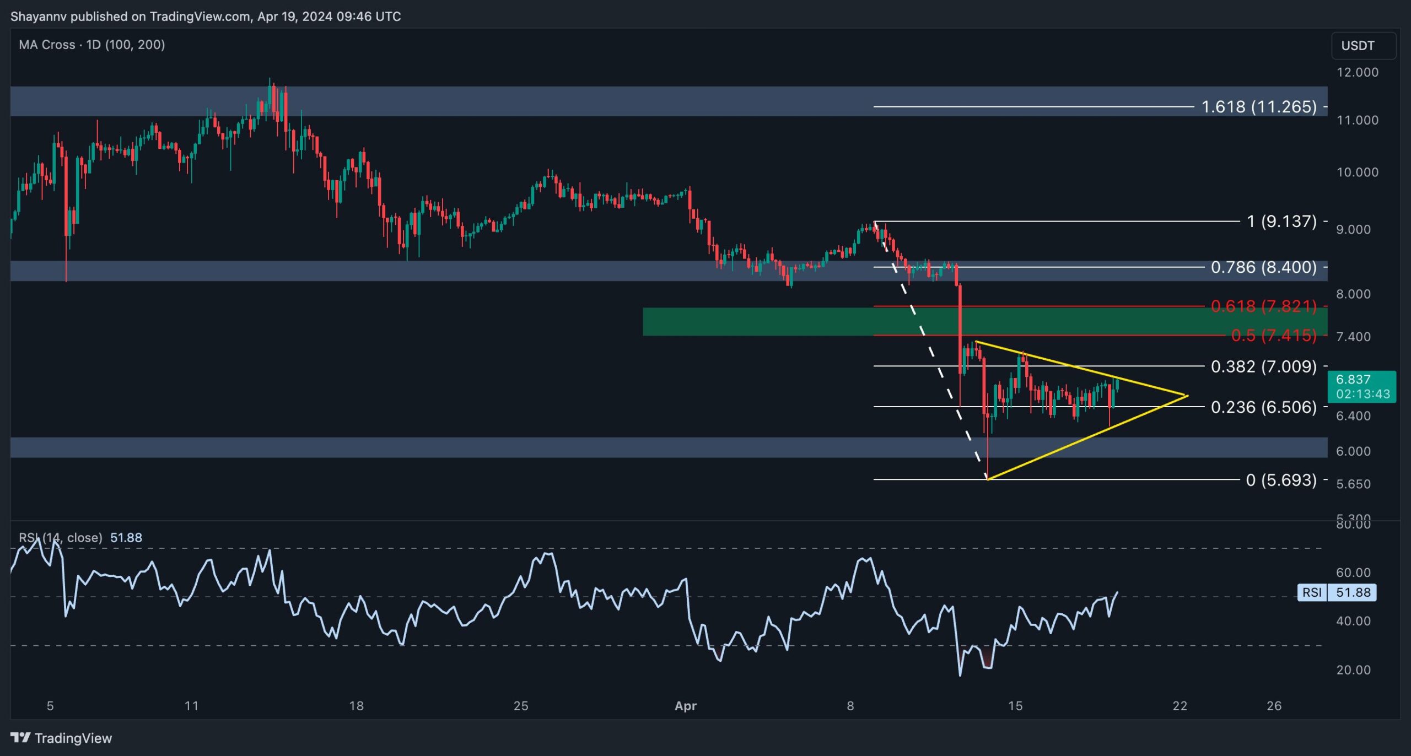Click the Apr date axis label
The image size is (1411, 756).
[x=686, y=706]
